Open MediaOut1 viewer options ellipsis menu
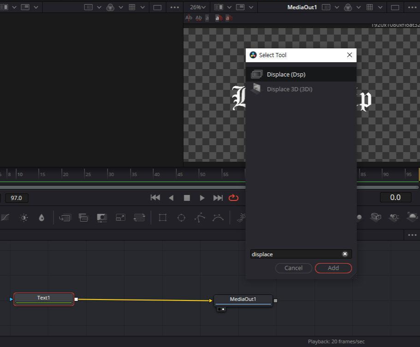The image size is (420, 347). click(412, 7)
